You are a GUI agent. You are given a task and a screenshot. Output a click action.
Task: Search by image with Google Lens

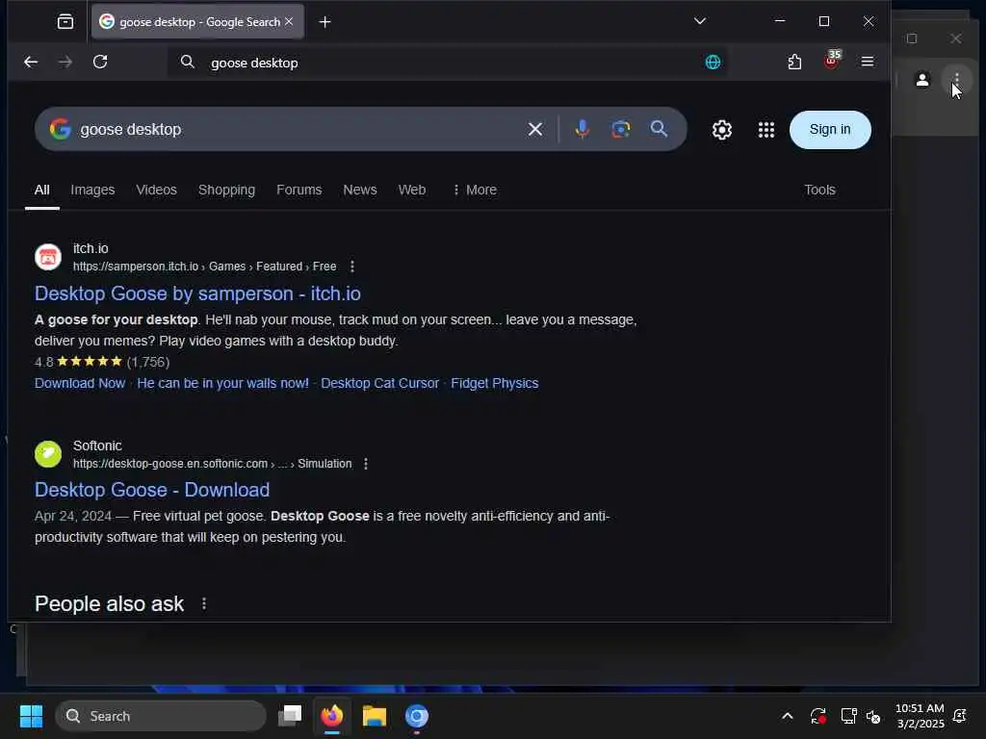click(621, 129)
